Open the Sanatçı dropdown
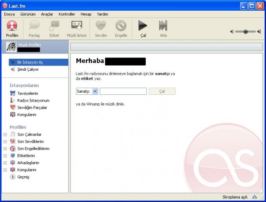The height and width of the screenshot is (202, 266). point(87,91)
